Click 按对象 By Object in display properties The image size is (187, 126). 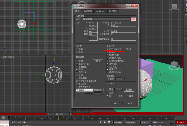pyautogui.click(x=98, y=61)
